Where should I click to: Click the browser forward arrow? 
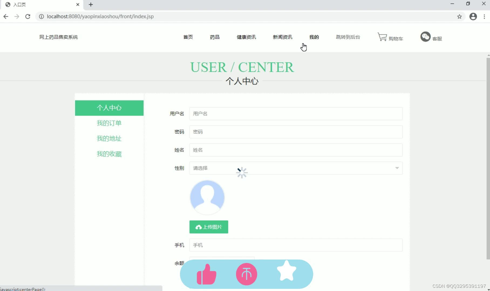pyautogui.click(x=17, y=16)
